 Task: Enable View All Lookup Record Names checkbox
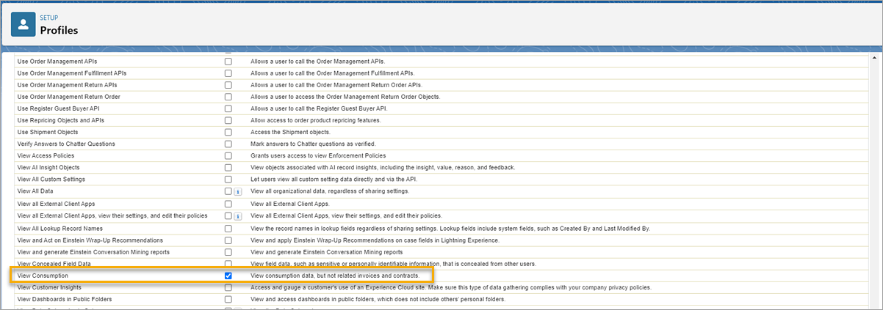coord(228,229)
